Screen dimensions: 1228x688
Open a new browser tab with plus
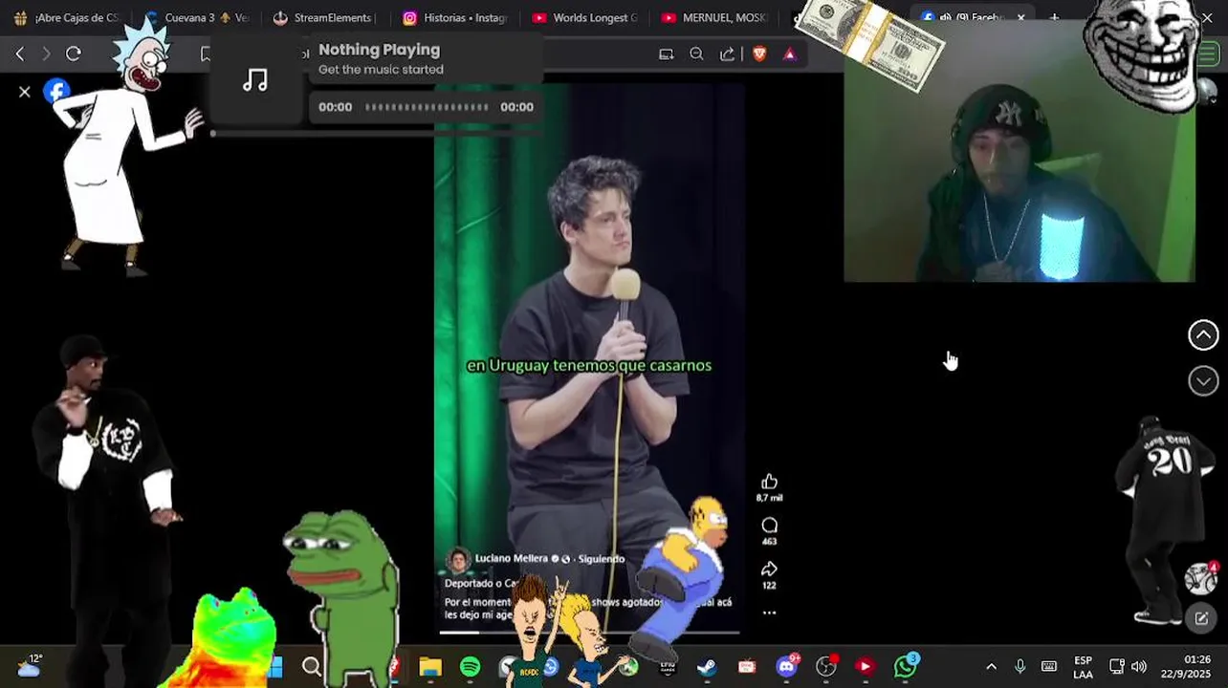[x=1054, y=18]
